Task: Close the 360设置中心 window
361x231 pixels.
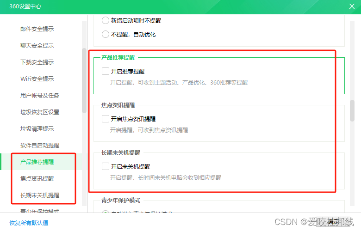Action: (352, 6)
